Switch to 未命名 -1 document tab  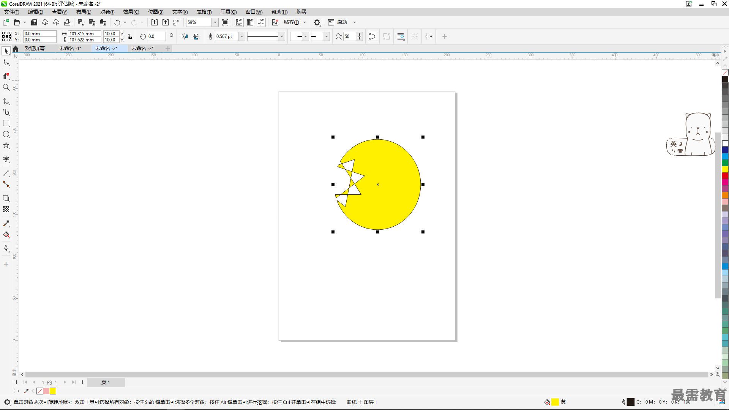(70, 48)
